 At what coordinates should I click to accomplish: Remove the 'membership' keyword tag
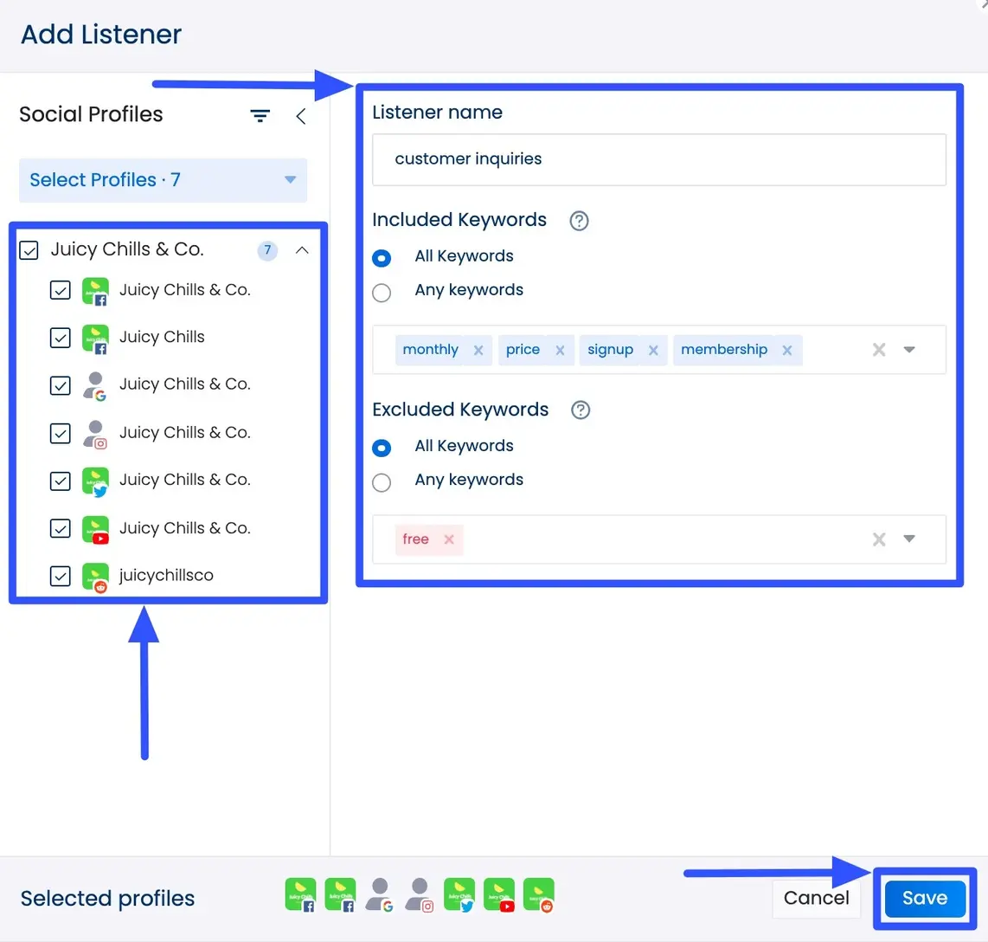tap(787, 351)
